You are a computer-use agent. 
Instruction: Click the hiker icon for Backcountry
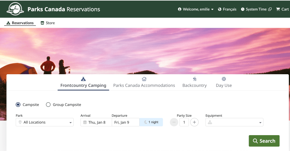[195, 79]
